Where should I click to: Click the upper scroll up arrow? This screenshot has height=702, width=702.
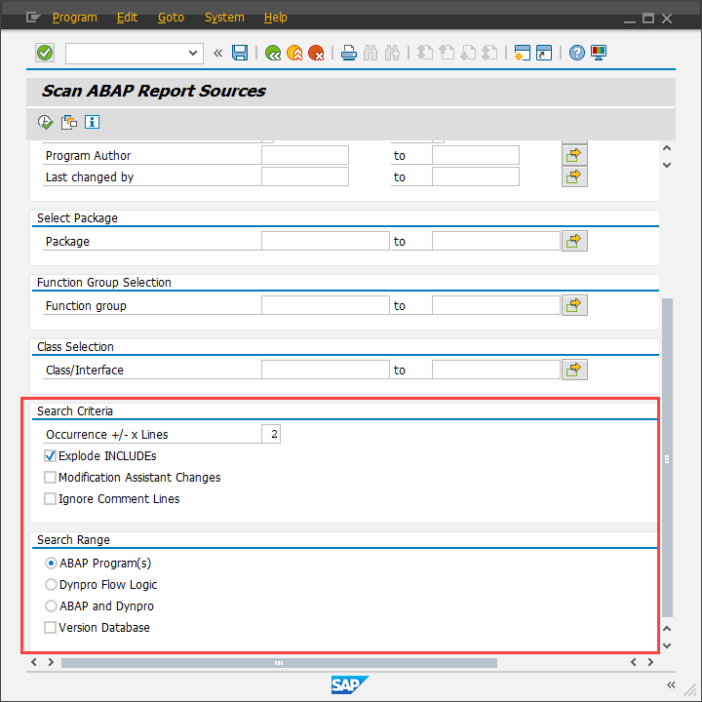coord(667,148)
